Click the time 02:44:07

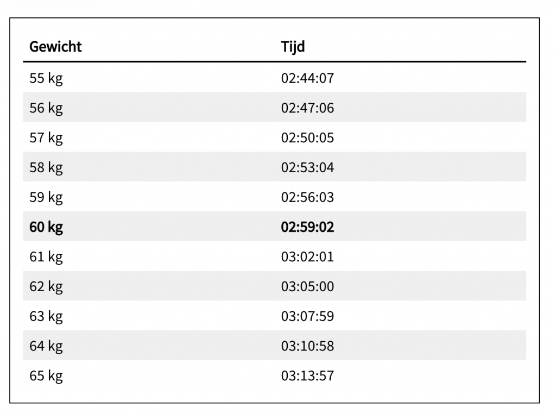(x=307, y=79)
